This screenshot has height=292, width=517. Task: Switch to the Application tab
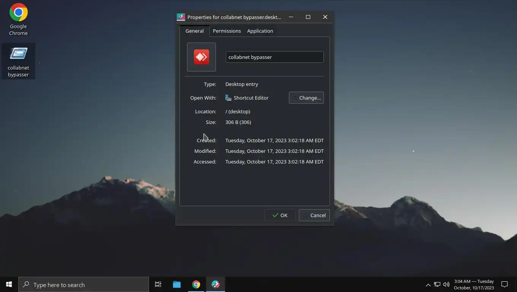(260, 31)
